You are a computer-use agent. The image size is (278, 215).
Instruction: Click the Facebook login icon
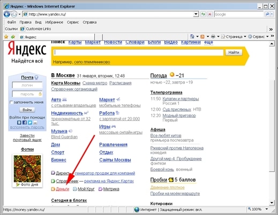tap(25, 122)
